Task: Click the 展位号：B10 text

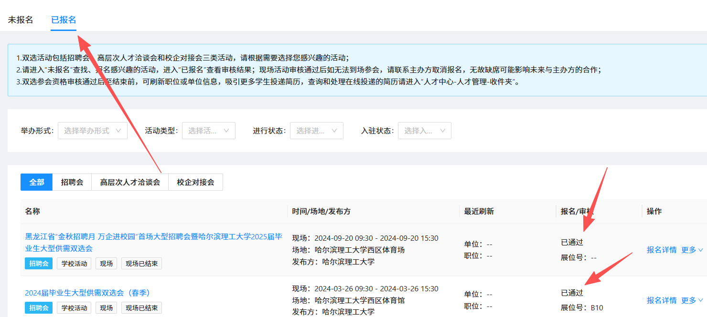Action: pyautogui.click(x=582, y=307)
